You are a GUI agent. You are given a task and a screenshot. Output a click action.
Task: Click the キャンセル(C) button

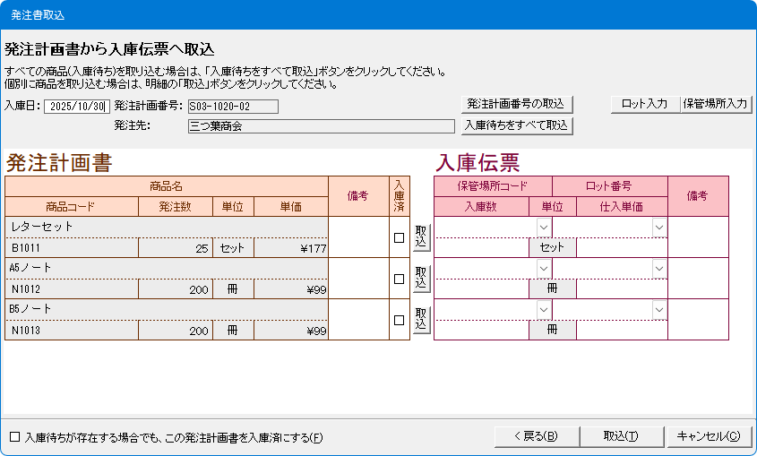(x=709, y=436)
